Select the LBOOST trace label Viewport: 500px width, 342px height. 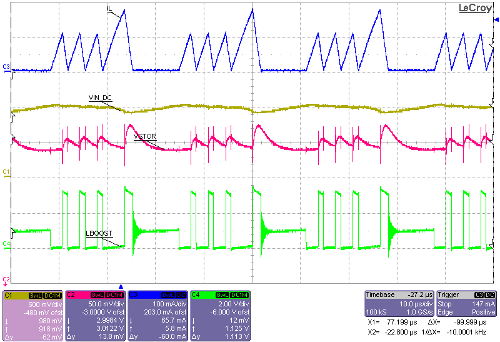point(99,233)
